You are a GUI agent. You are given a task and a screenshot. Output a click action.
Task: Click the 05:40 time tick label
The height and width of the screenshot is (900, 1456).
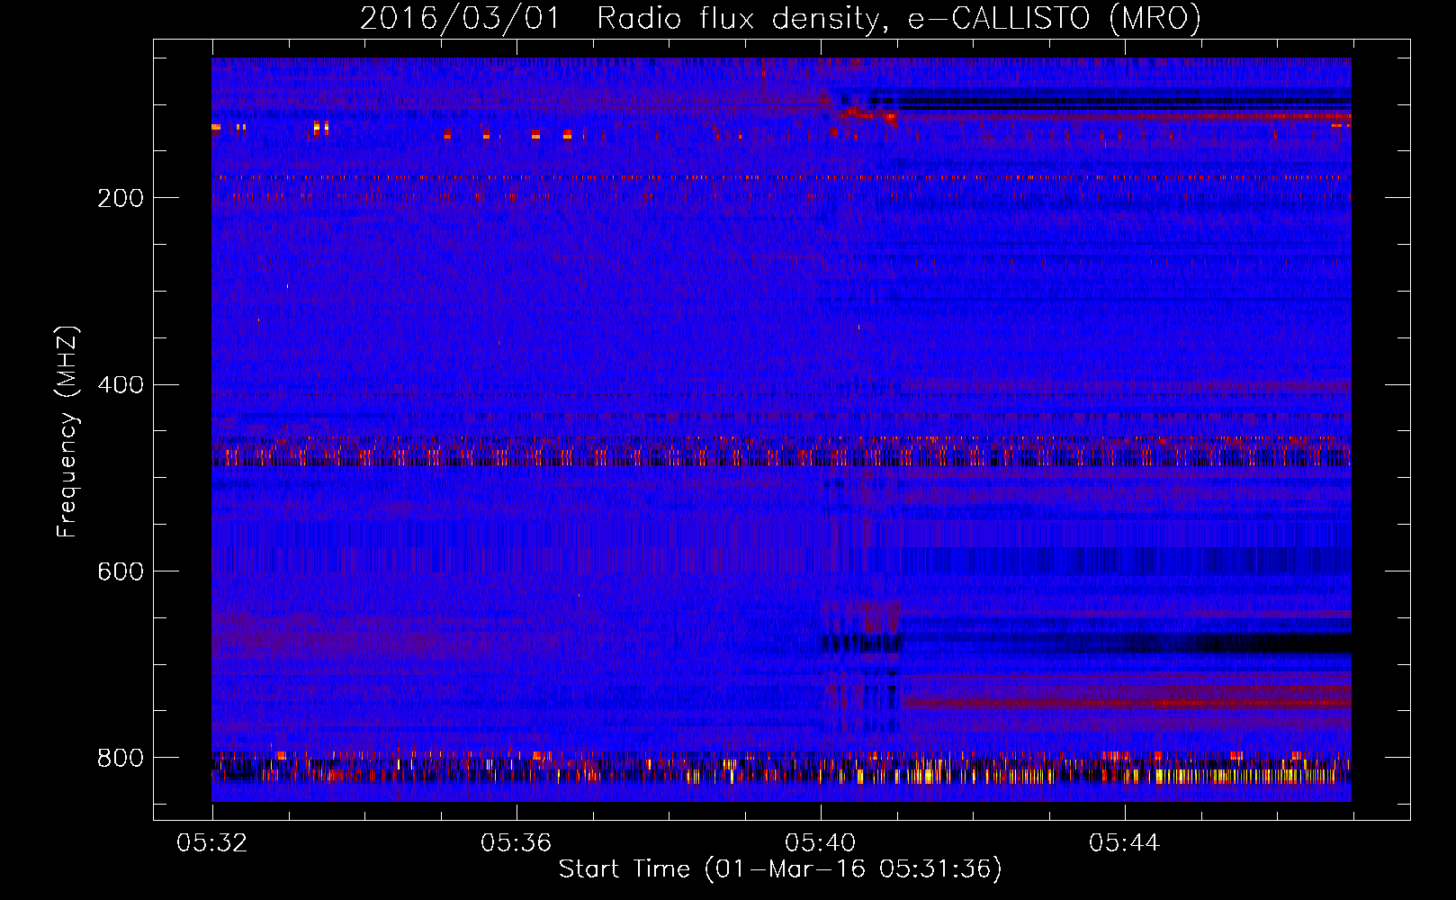click(x=820, y=843)
